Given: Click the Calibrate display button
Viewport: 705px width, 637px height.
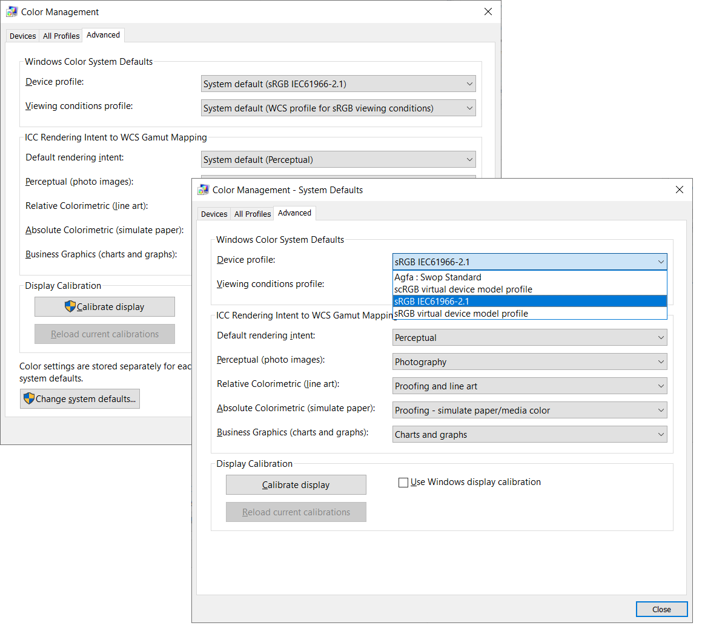Looking at the screenshot, I should pos(296,484).
